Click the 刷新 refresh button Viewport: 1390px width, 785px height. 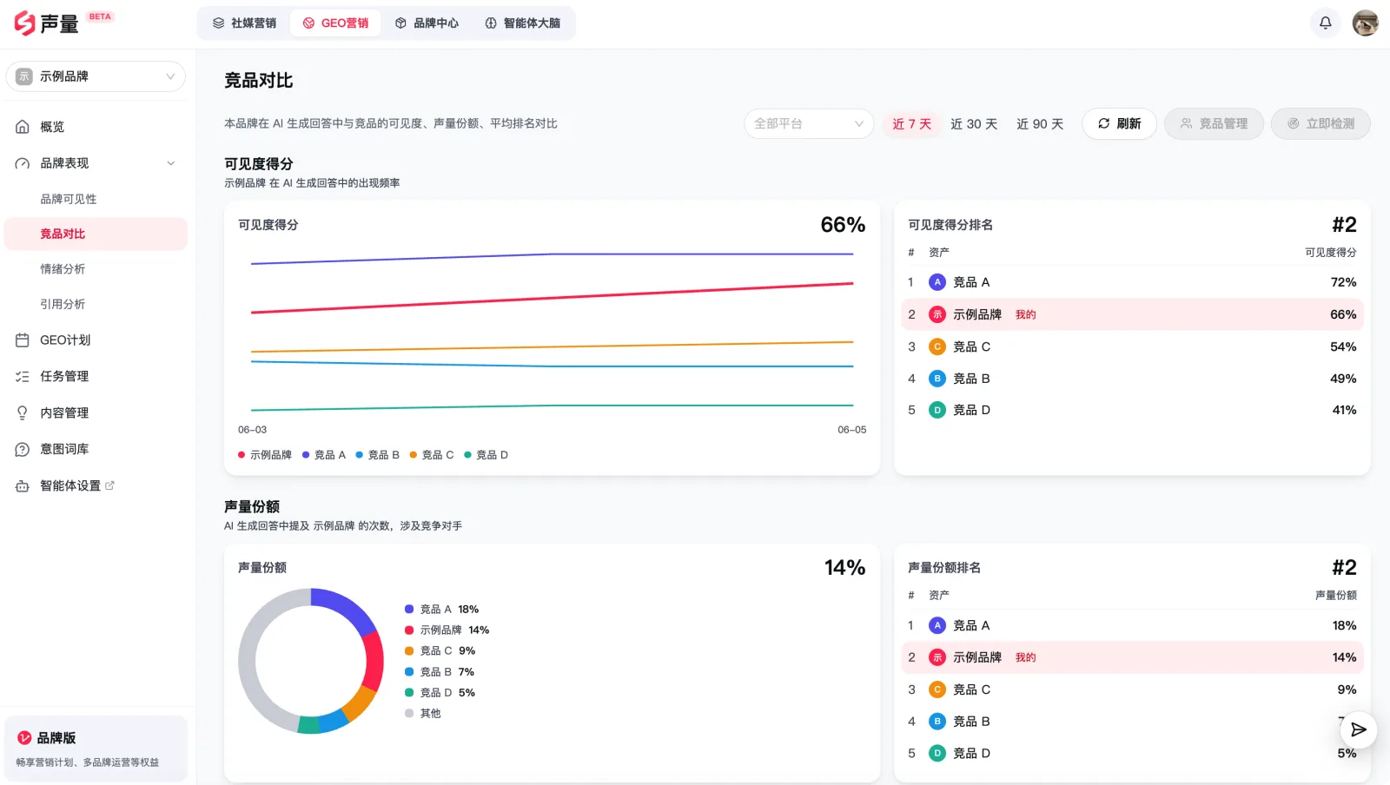[1119, 124]
